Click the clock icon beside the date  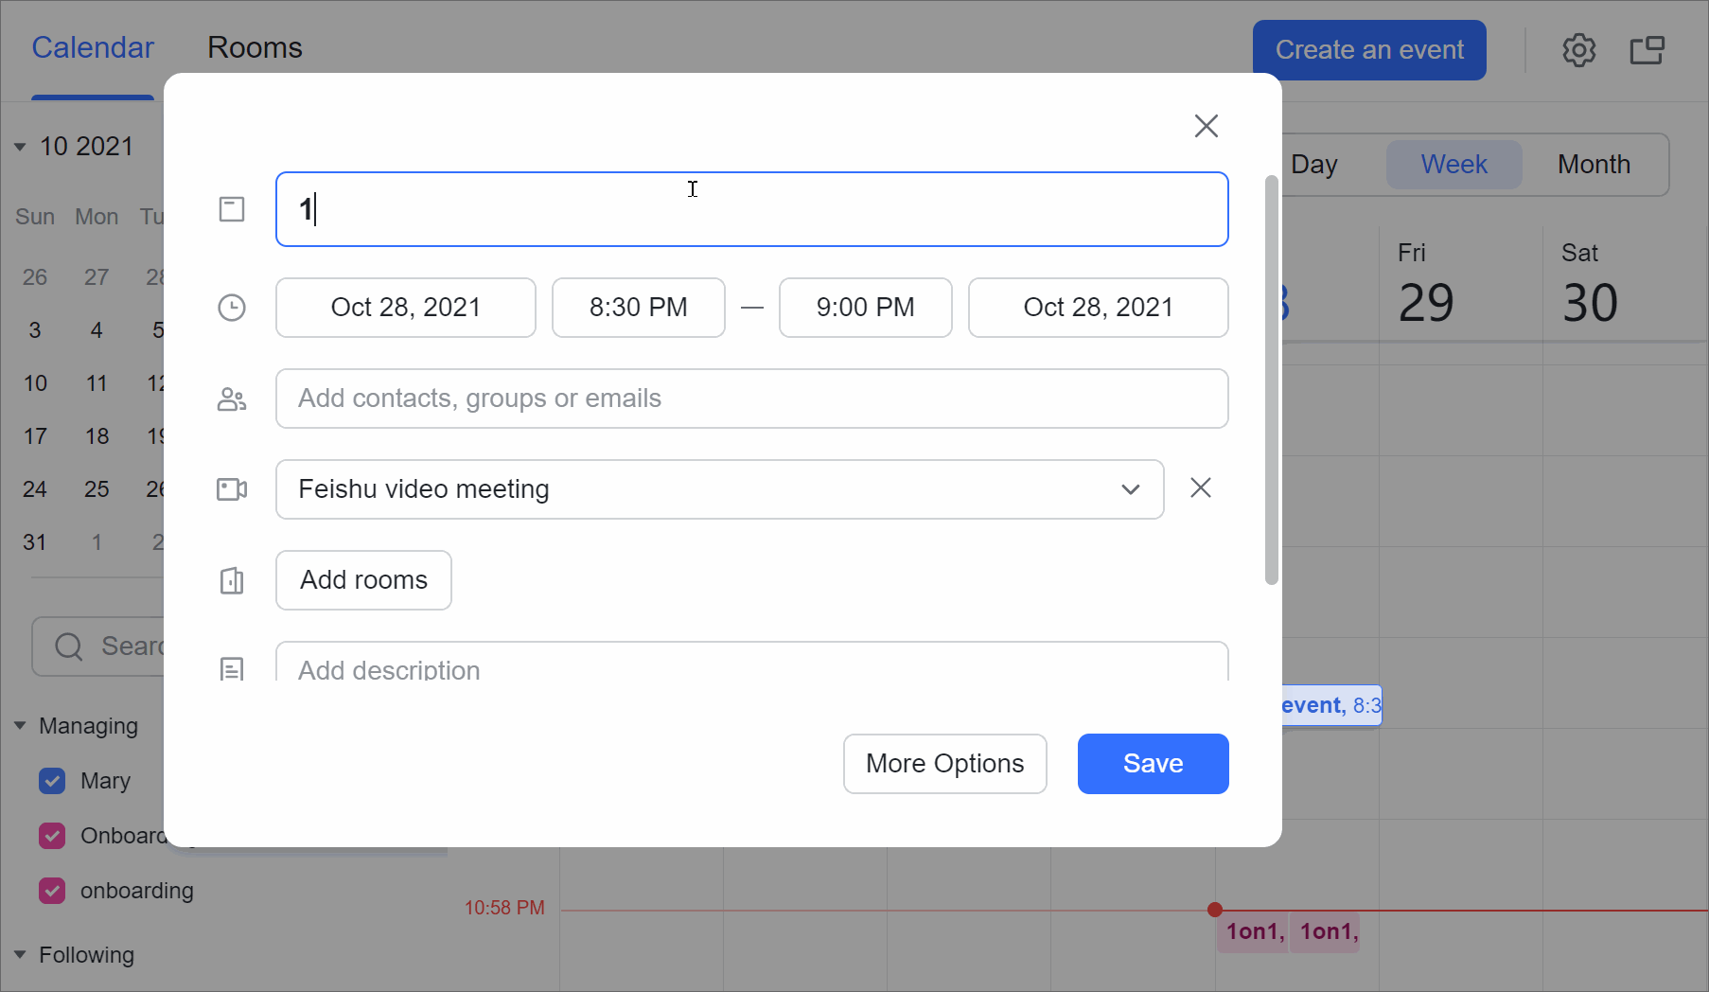tap(232, 308)
